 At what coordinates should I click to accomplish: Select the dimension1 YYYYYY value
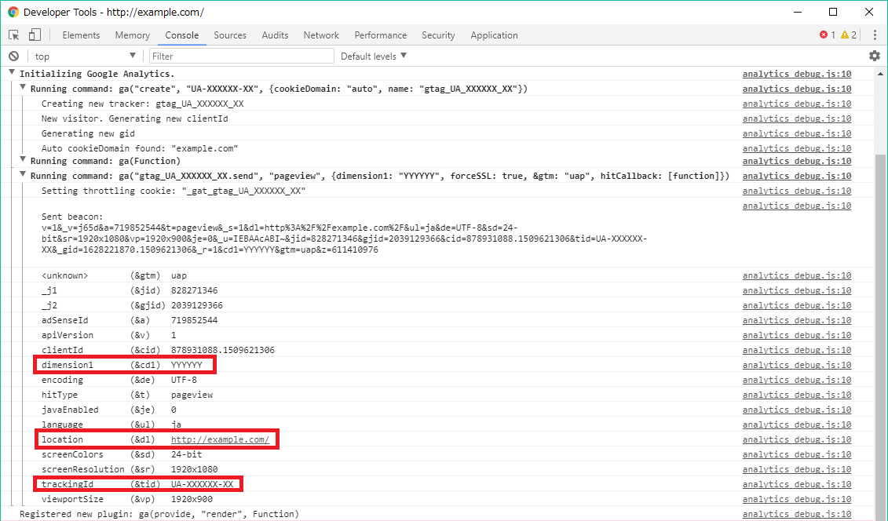pos(186,365)
